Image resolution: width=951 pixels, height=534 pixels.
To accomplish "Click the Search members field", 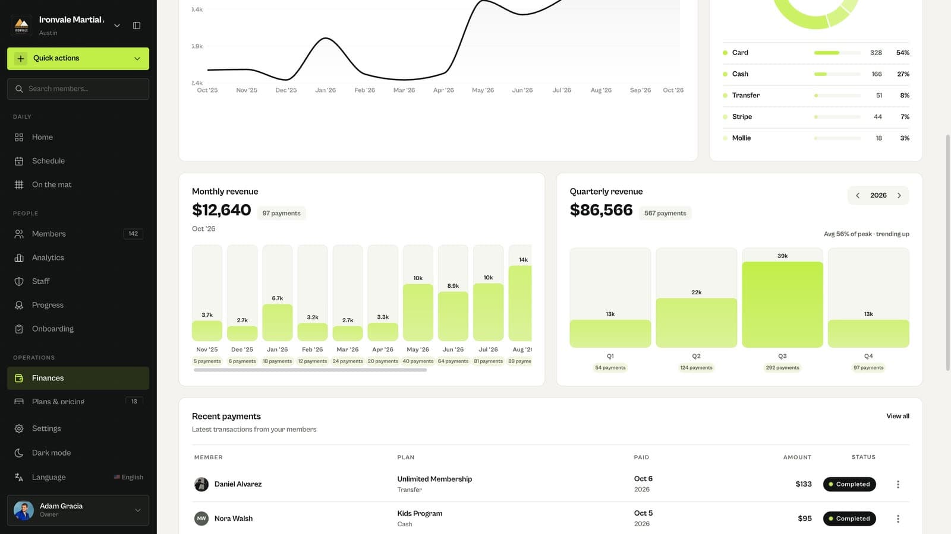I will coord(78,89).
